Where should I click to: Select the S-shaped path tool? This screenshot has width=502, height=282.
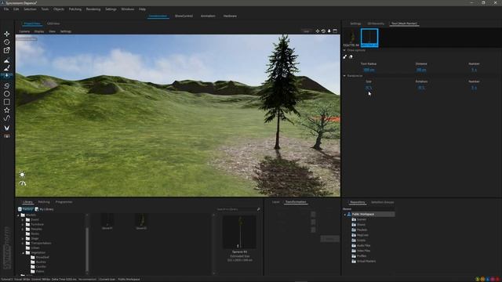(x=7, y=85)
